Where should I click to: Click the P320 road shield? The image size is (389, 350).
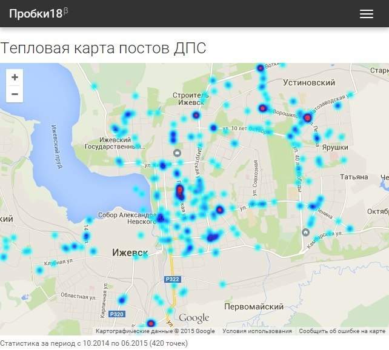pos(116,314)
